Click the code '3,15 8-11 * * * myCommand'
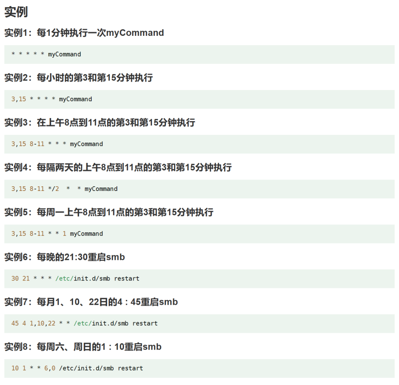This screenshot has width=399, height=385. coord(57,144)
